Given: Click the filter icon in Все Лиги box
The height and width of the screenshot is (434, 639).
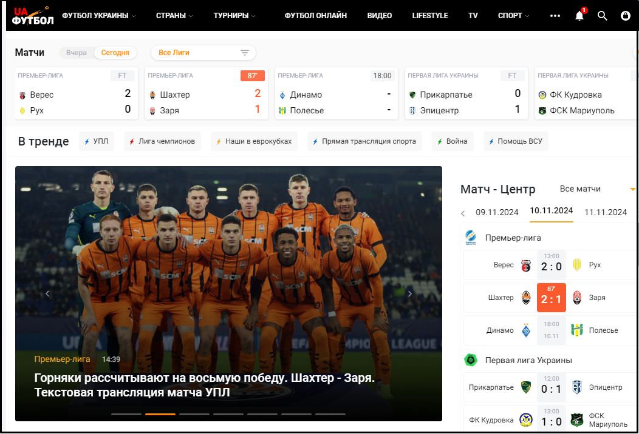Looking at the screenshot, I should tap(245, 53).
